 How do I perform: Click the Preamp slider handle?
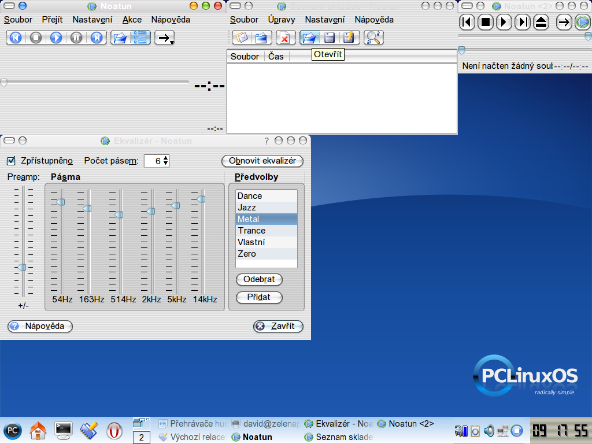(23, 267)
